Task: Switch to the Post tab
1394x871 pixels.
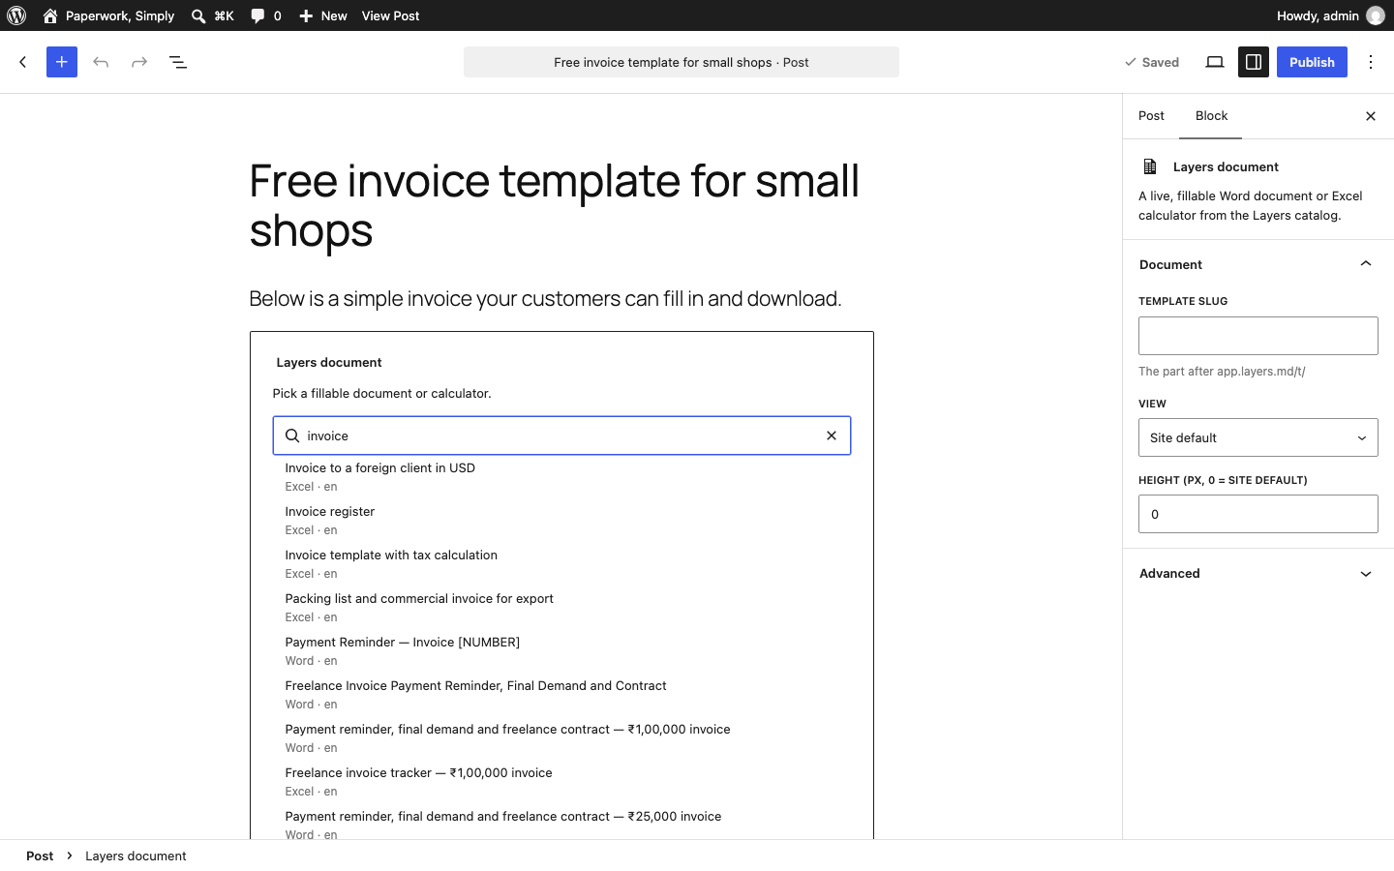Action: click(x=1151, y=116)
